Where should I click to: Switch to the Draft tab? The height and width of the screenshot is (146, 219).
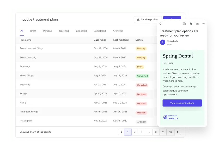[x=33, y=31]
